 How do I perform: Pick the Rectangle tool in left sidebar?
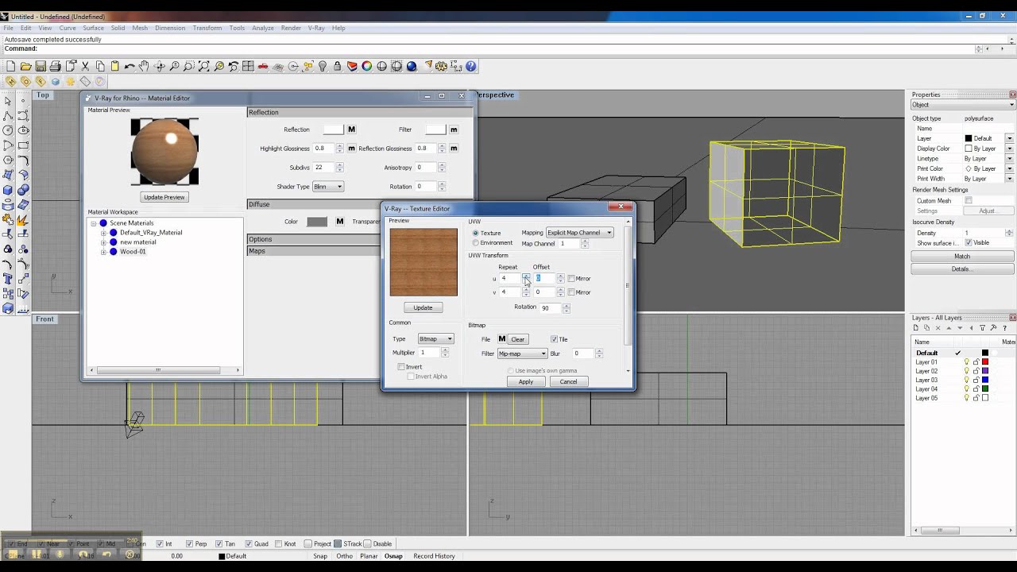(23, 145)
